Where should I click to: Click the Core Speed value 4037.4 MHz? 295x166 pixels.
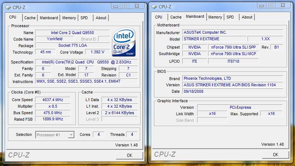(53, 100)
